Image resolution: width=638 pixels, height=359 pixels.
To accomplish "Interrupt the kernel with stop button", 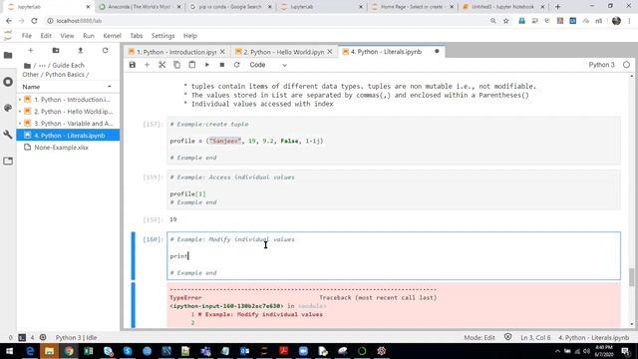I will tap(222, 65).
